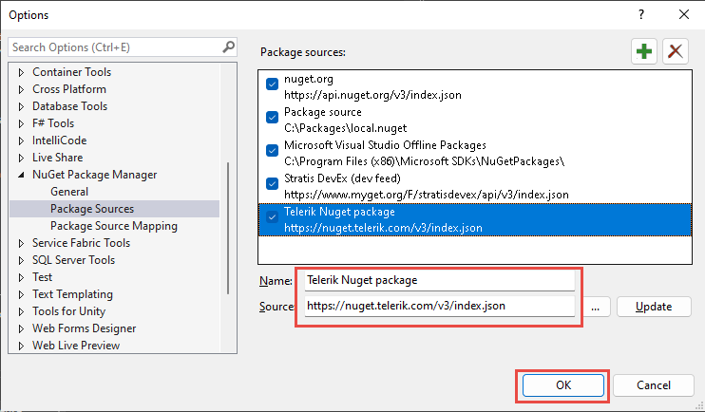Viewport: 705px width, 412px height.
Task: Expand the Web Forms Designer node
Action: 21,328
